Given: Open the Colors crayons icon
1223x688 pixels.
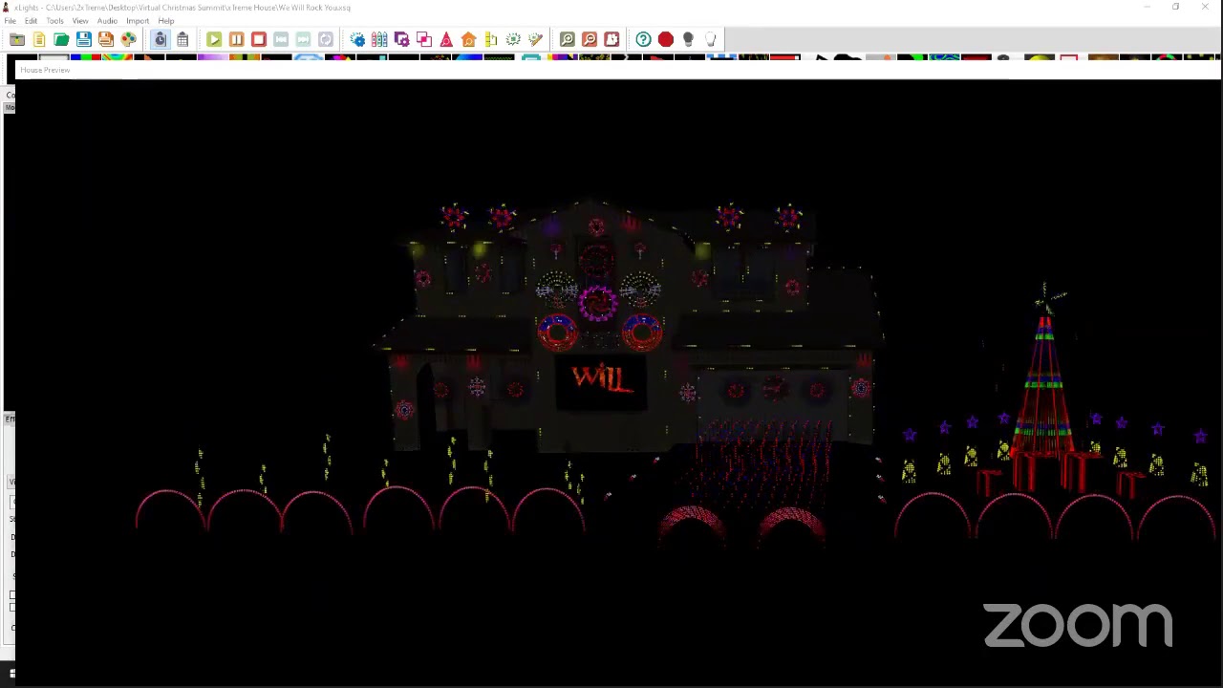Looking at the screenshot, I should tap(379, 39).
